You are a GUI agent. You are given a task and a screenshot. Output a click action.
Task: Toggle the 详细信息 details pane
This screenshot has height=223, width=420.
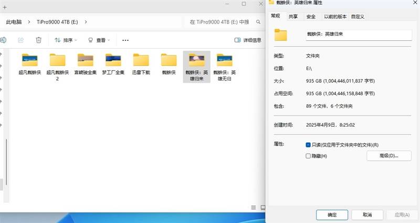click(248, 40)
